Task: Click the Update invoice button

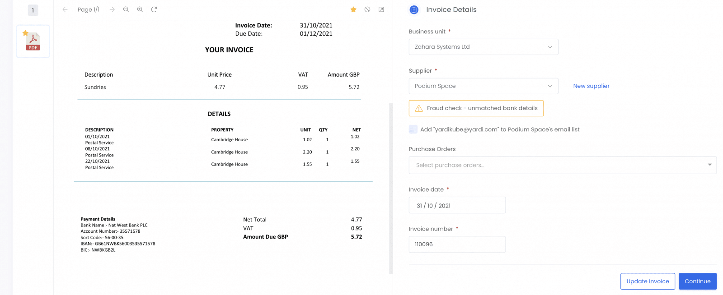Action: [x=648, y=281]
